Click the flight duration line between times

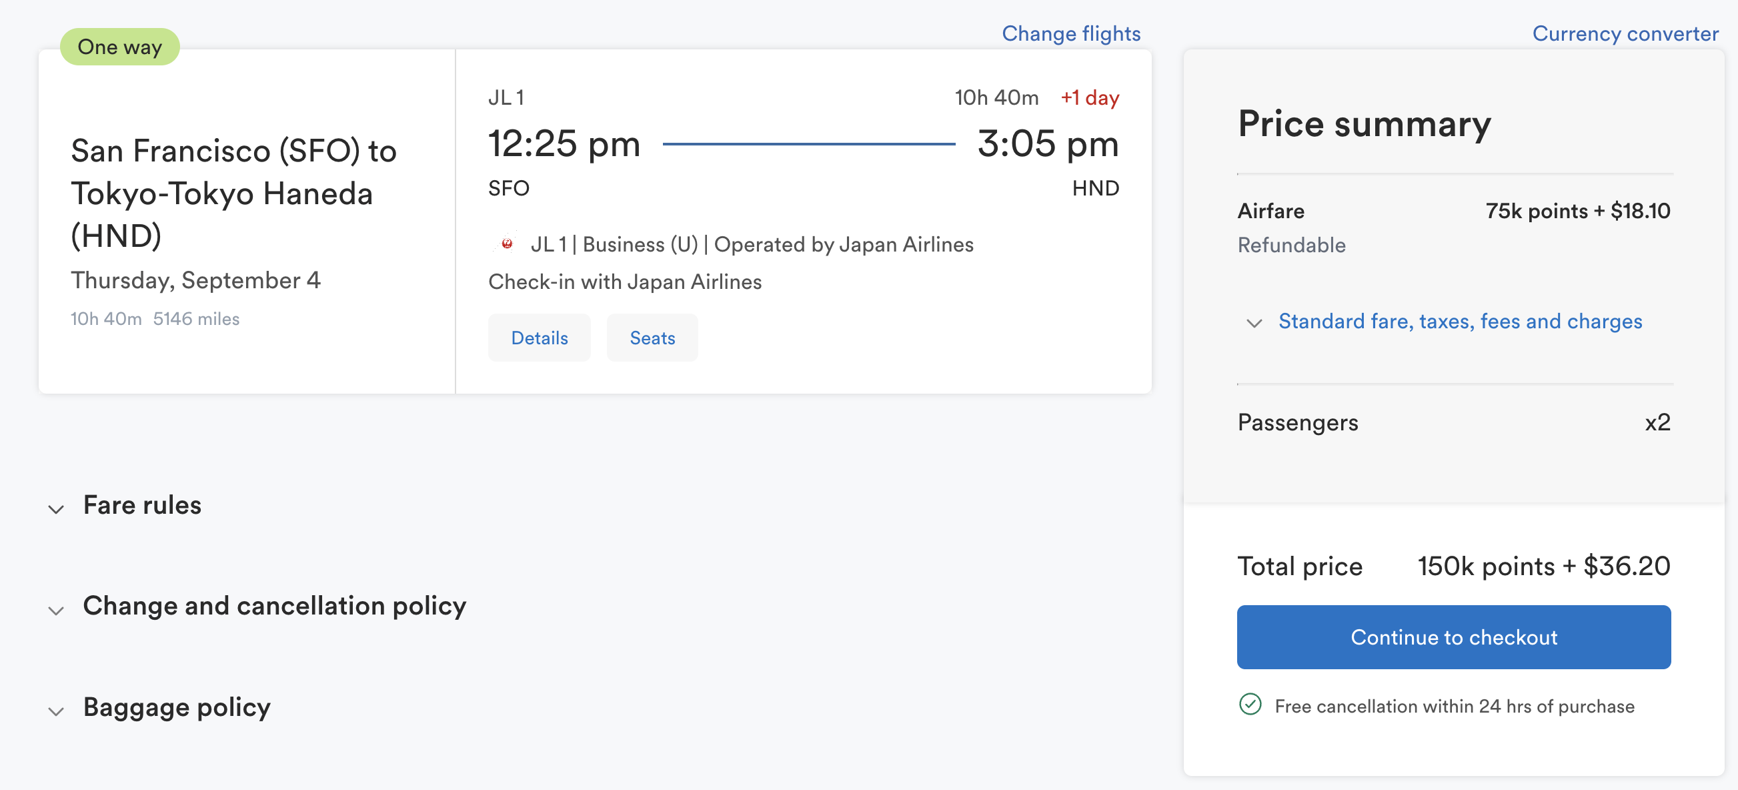tap(808, 144)
